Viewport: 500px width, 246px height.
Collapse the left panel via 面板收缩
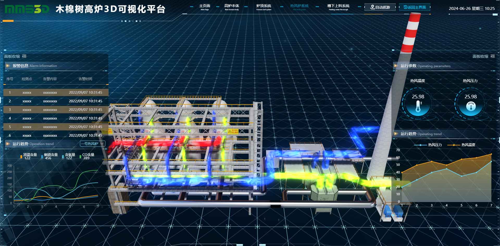tap(12, 56)
